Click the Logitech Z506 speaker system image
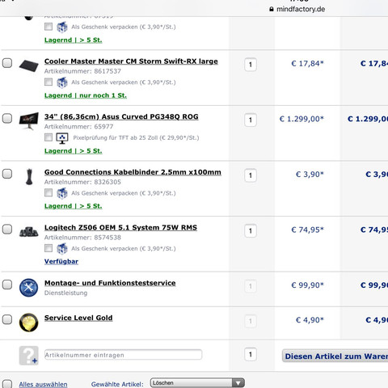The image size is (388, 388). tap(28, 231)
